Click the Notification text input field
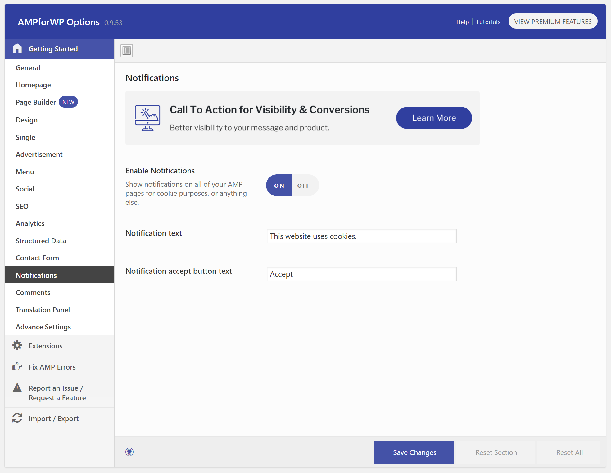 coord(360,236)
